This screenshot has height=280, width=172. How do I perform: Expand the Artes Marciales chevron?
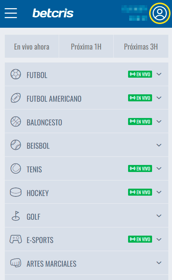[159, 263]
